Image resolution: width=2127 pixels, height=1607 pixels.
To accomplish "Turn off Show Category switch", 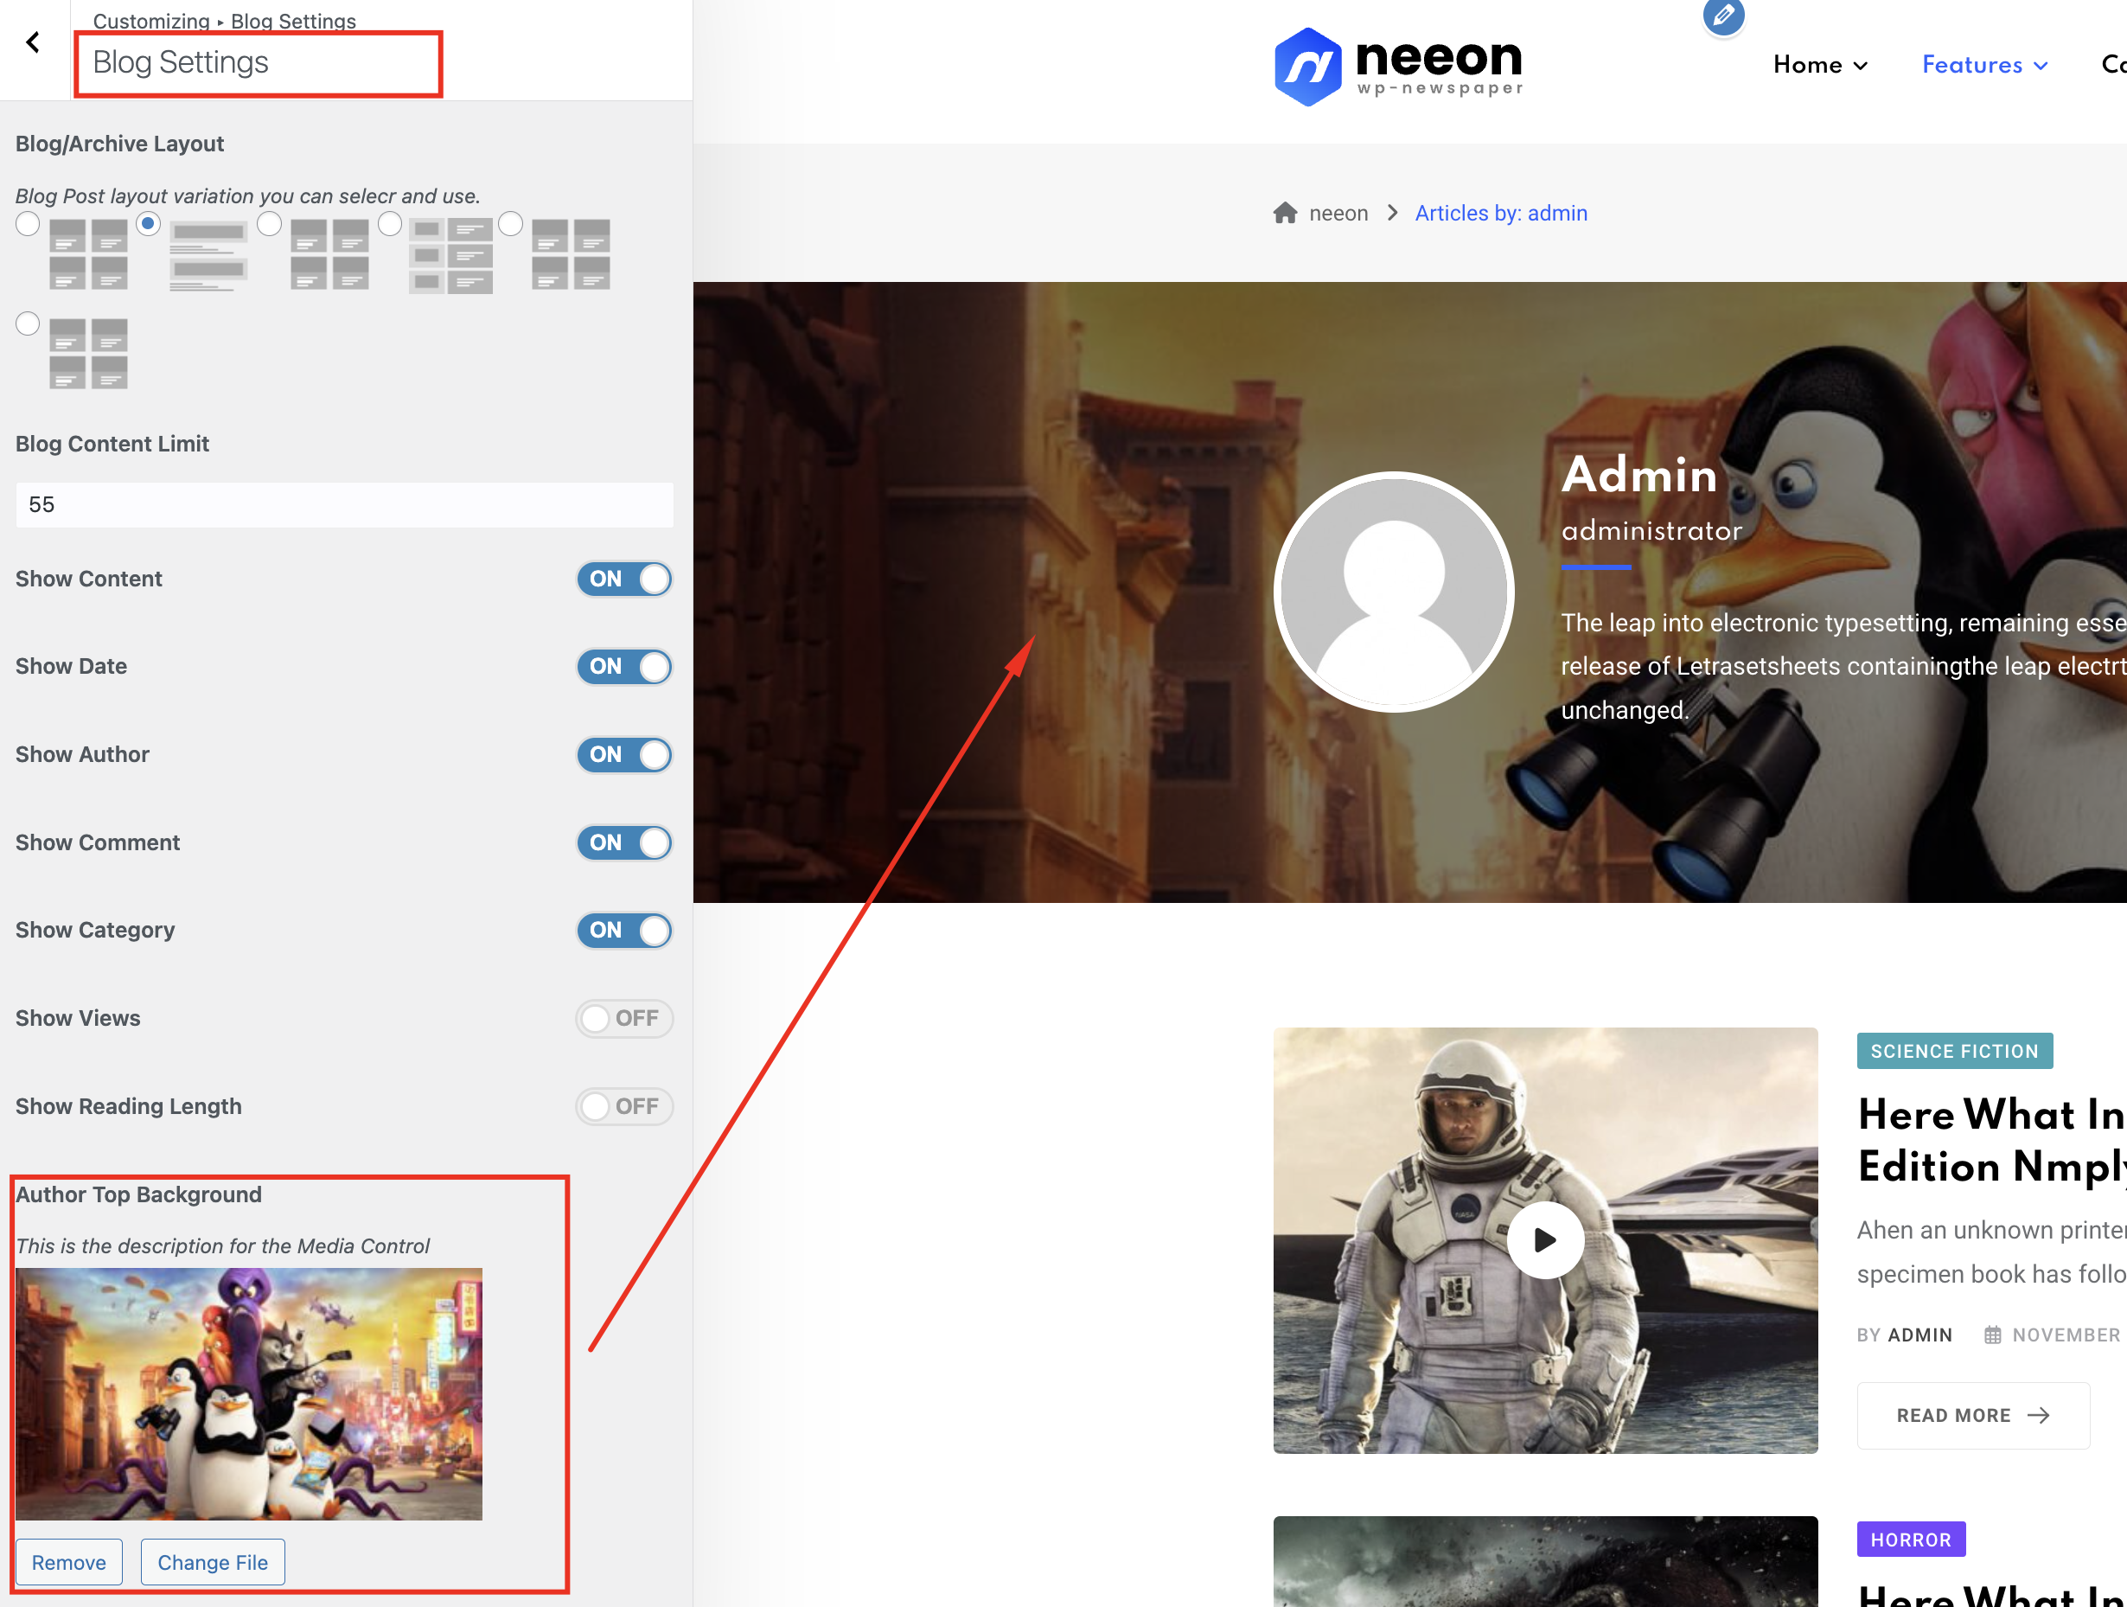I will click(x=624, y=930).
